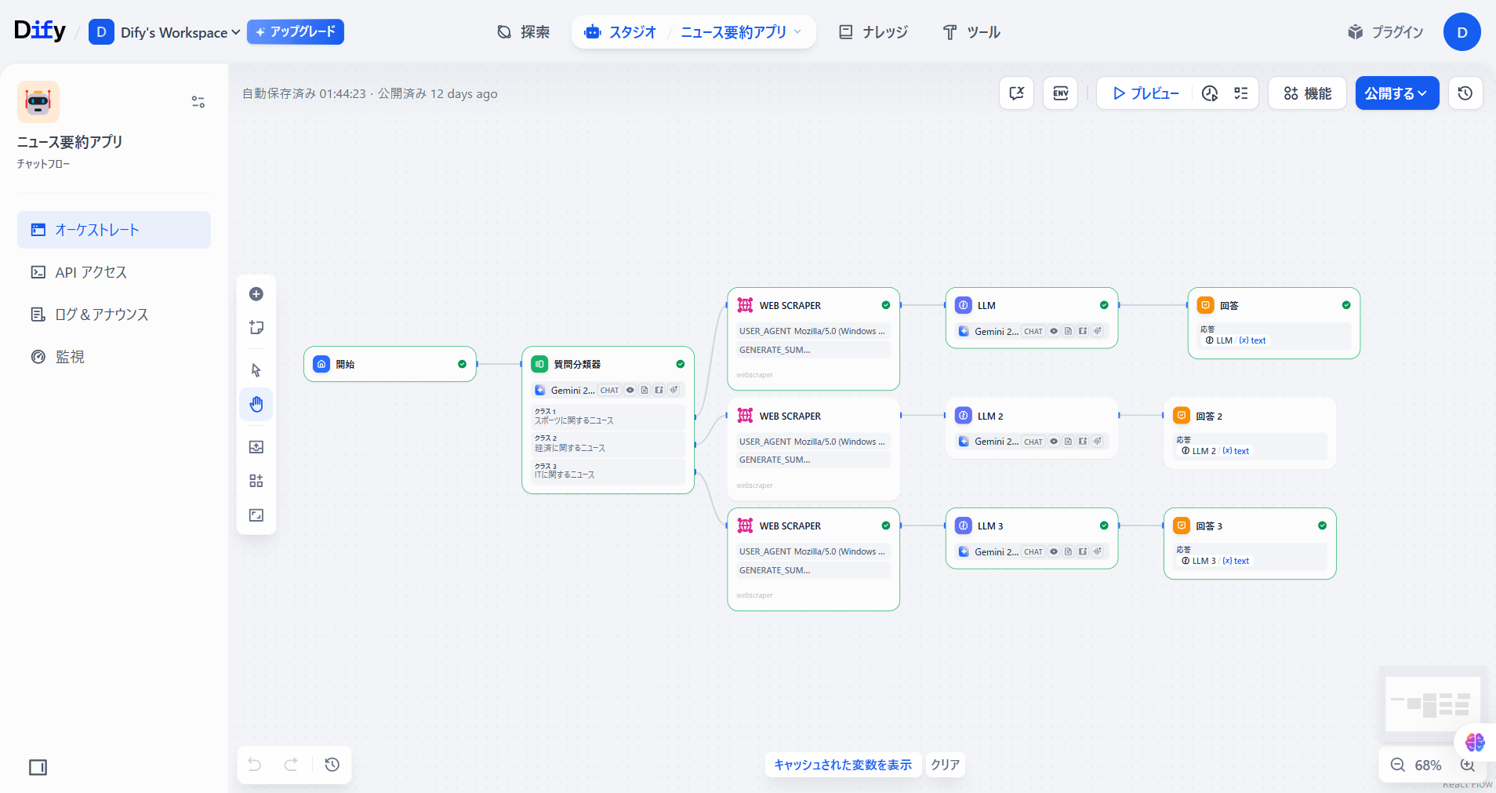Open the API アクセス menu item
The height and width of the screenshot is (793, 1496).
pos(90,272)
